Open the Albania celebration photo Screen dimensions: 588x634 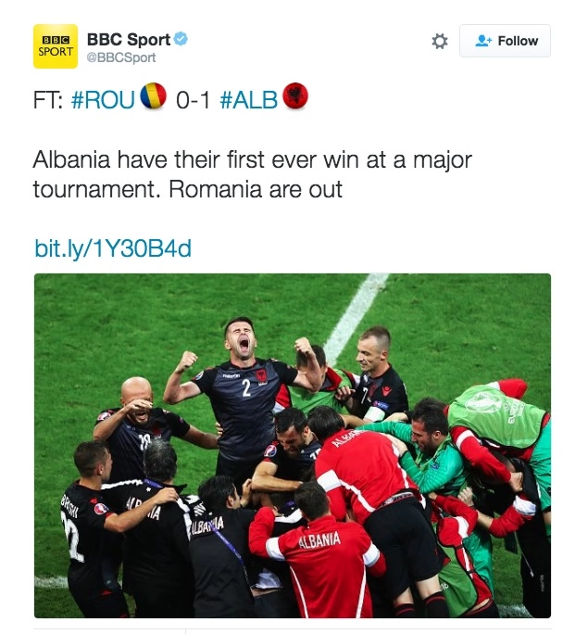[x=293, y=446]
